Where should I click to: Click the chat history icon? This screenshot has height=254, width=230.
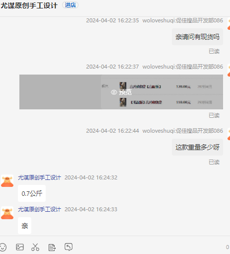pyautogui.click(x=69, y=247)
